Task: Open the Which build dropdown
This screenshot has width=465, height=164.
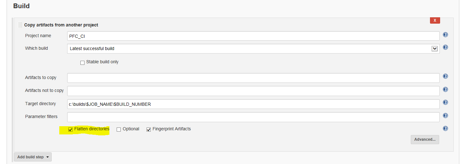Action: 435,48
